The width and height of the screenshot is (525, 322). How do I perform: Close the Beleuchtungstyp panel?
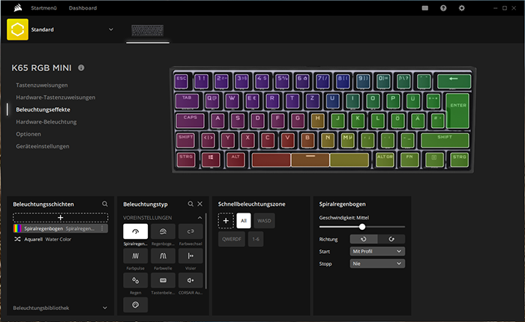[200, 204]
